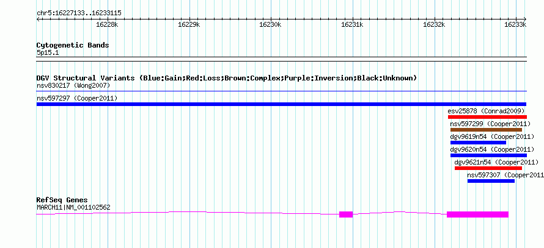The image size is (544, 248).
Task: Open the esv25878 (Conrad2009) variant label
Action: click(486, 111)
